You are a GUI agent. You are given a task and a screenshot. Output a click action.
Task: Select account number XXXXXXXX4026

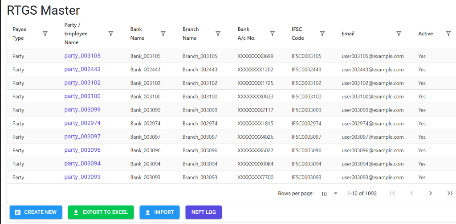255,137
